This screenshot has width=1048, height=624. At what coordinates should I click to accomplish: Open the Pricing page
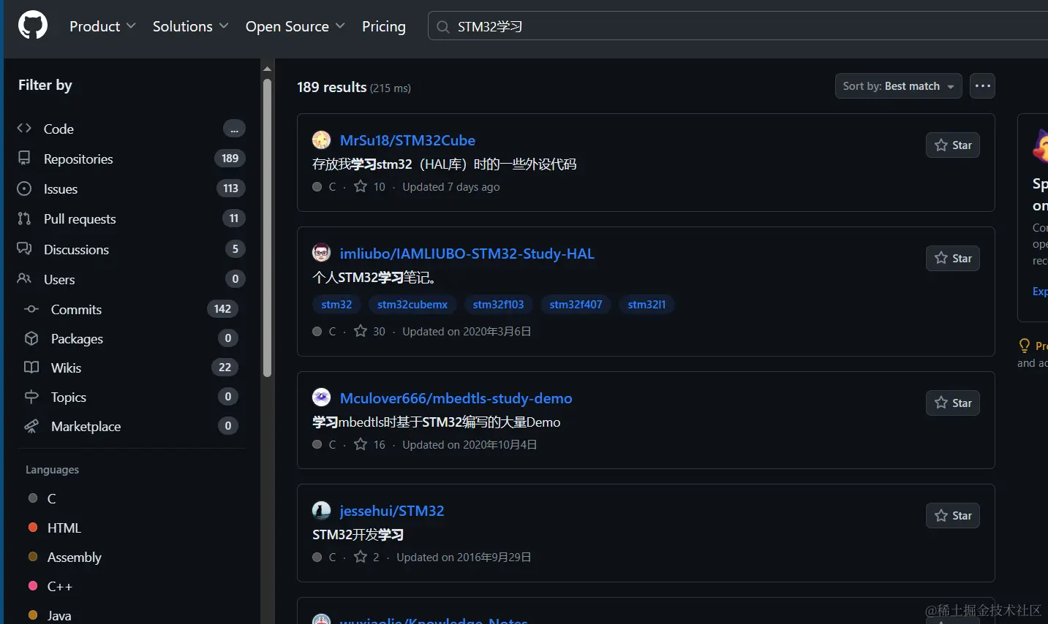pos(383,26)
